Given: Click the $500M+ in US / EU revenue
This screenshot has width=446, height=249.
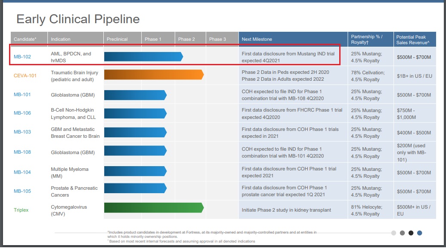Looking at the screenshot, I should point(414,210).
